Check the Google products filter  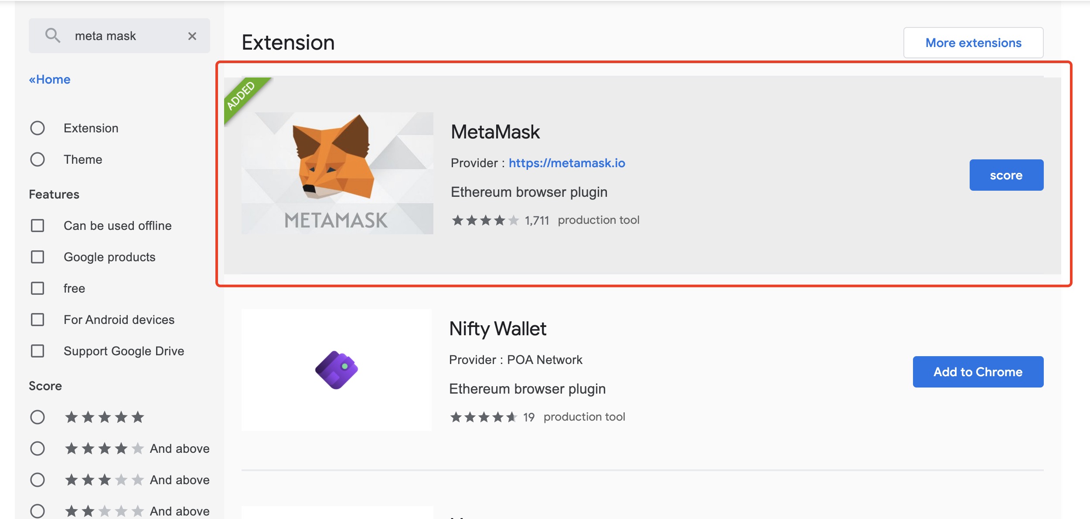coord(37,257)
